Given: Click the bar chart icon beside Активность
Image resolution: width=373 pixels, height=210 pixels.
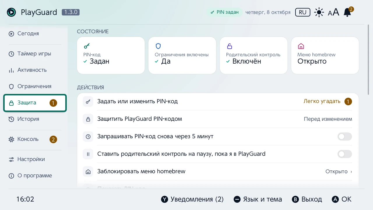Looking at the screenshot, I should pos(11,70).
